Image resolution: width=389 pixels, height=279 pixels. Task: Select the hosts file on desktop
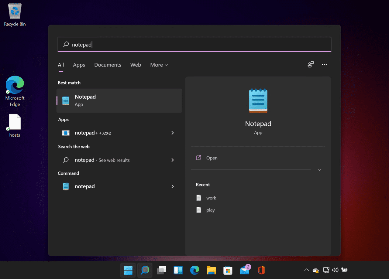15,126
